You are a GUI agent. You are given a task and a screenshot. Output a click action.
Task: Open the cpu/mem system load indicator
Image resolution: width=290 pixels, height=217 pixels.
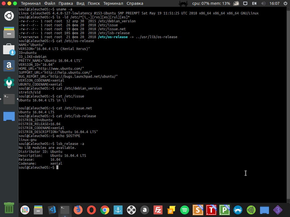pos(211,3)
